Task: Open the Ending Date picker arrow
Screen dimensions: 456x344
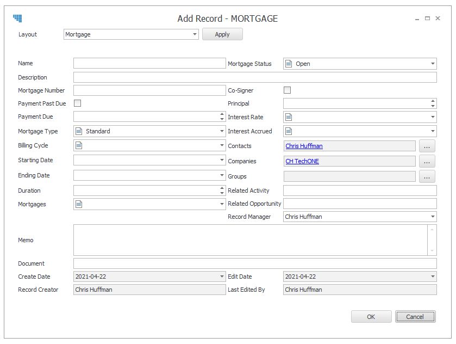Action: point(222,175)
